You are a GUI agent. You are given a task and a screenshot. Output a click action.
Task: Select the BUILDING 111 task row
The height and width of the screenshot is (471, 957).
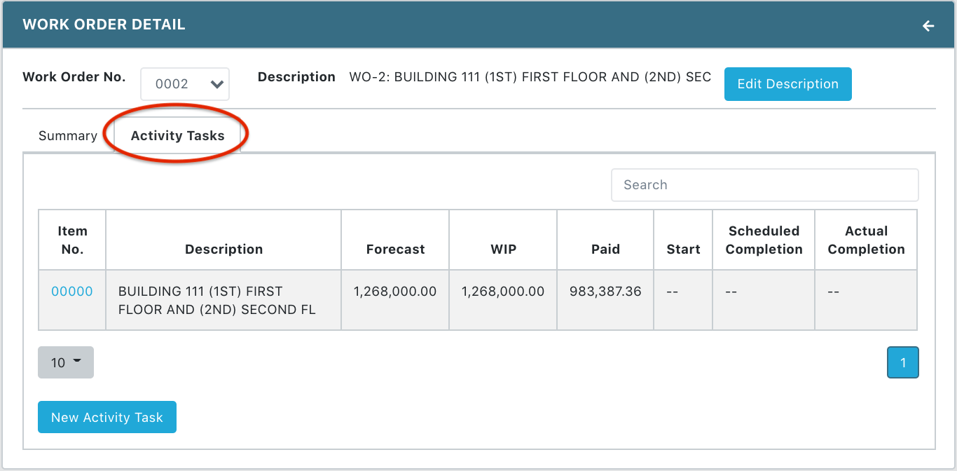223,300
